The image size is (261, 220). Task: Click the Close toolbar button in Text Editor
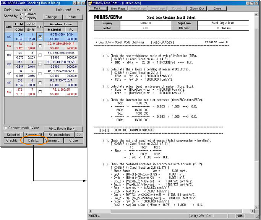pyautogui.click(x=217, y=8)
